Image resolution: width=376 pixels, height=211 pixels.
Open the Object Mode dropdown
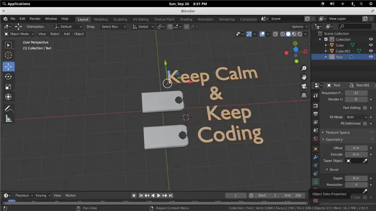tap(19, 34)
